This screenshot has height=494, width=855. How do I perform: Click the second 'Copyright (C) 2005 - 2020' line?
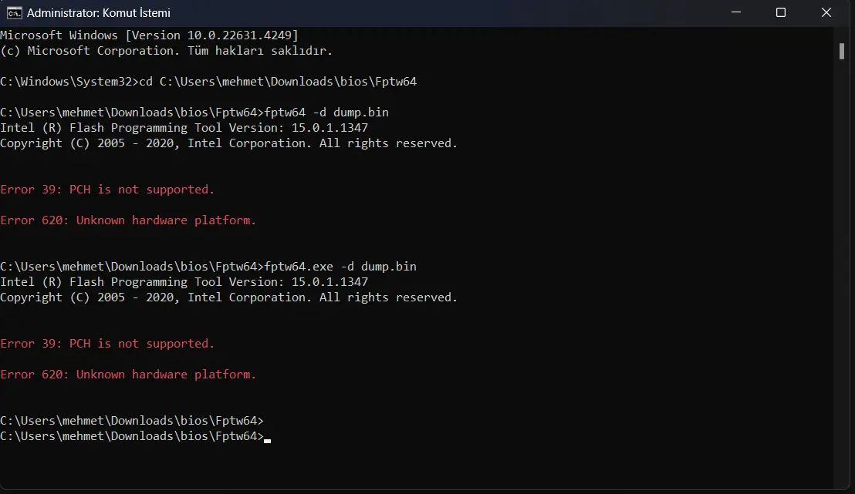pos(228,297)
